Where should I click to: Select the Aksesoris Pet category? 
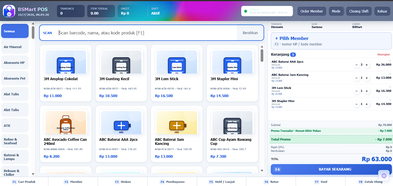point(15,78)
